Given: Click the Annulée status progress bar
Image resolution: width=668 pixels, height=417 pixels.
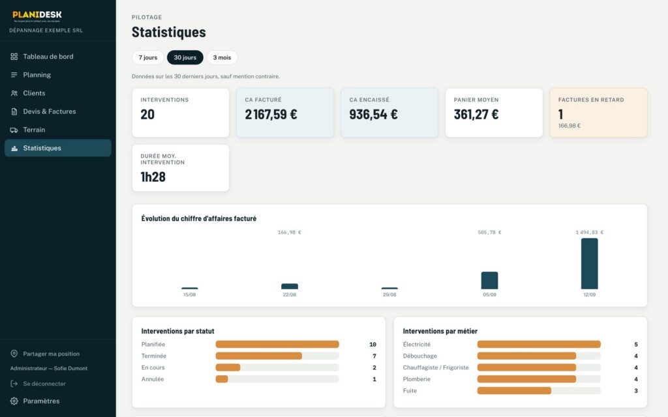Looking at the screenshot, I should (x=277, y=379).
